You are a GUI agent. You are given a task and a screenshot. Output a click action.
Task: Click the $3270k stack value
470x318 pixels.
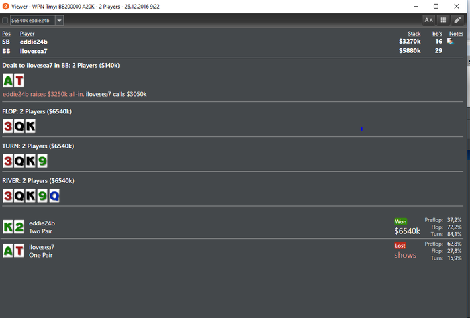click(x=410, y=42)
